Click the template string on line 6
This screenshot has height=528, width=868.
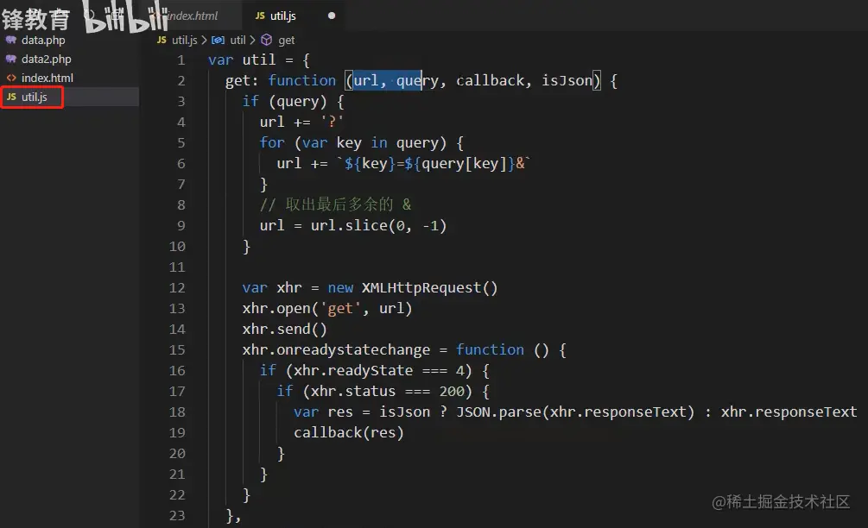point(434,164)
